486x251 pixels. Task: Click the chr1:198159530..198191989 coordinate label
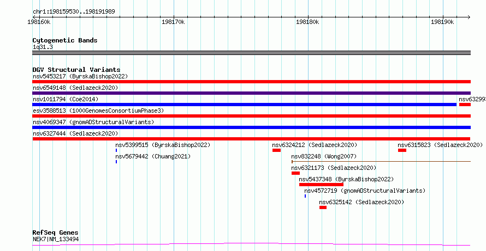point(74,12)
